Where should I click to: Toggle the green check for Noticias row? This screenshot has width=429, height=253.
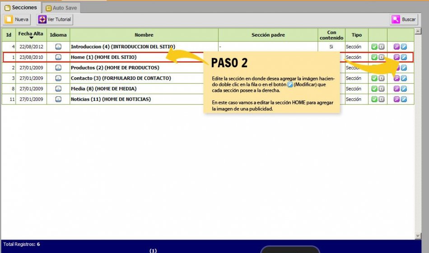coord(374,99)
